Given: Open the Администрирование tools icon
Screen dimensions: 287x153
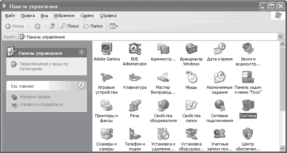Looking at the screenshot, I should pos(163,49).
